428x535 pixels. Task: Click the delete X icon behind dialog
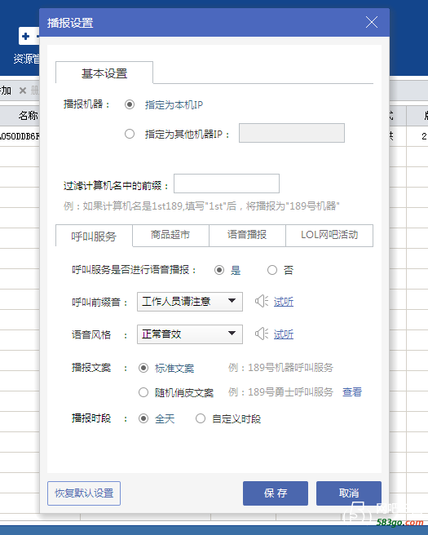pos(23,91)
